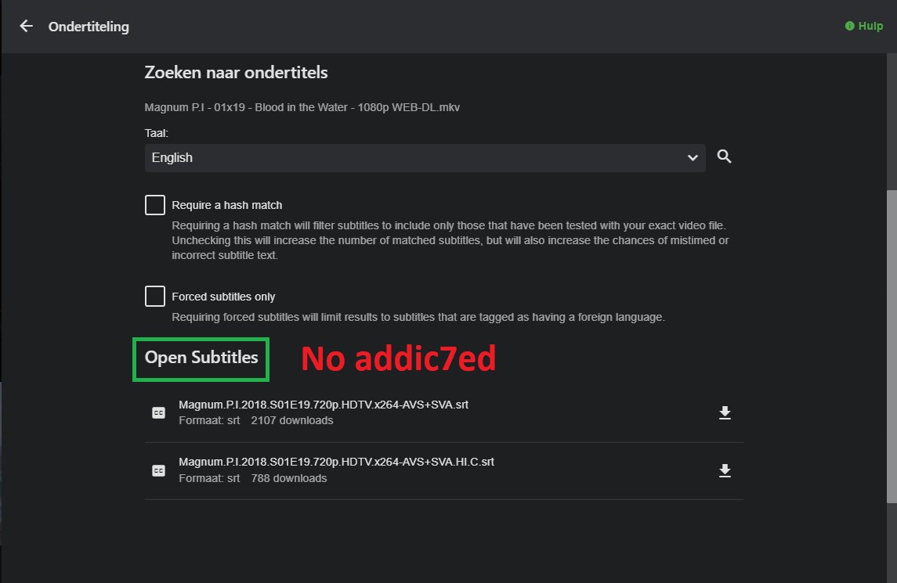Click the Open Subtitles section heading
This screenshot has height=583, width=897.
tap(201, 358)
